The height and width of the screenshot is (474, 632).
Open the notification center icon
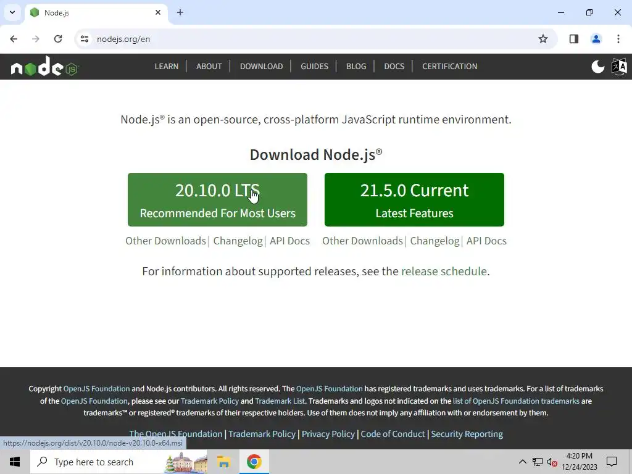pos(612,462)
